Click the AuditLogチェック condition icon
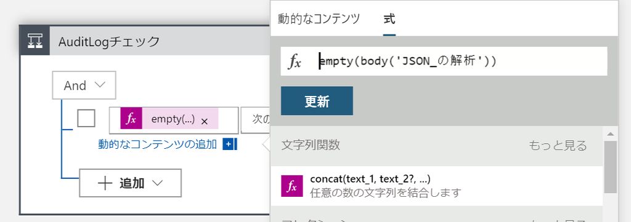The width and height of the screenshot is (631, 222). pos(35,41)
